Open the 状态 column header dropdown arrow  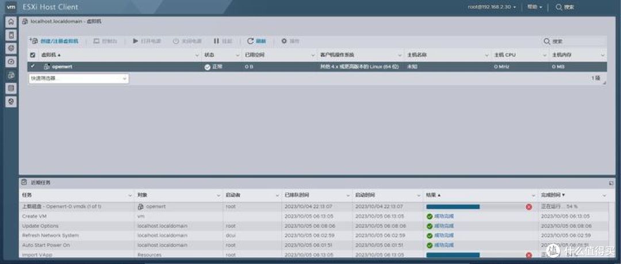point(237,55)
